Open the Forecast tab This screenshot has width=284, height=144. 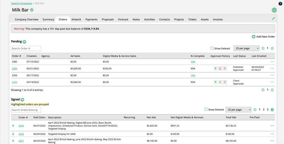[x=123, y=19]
